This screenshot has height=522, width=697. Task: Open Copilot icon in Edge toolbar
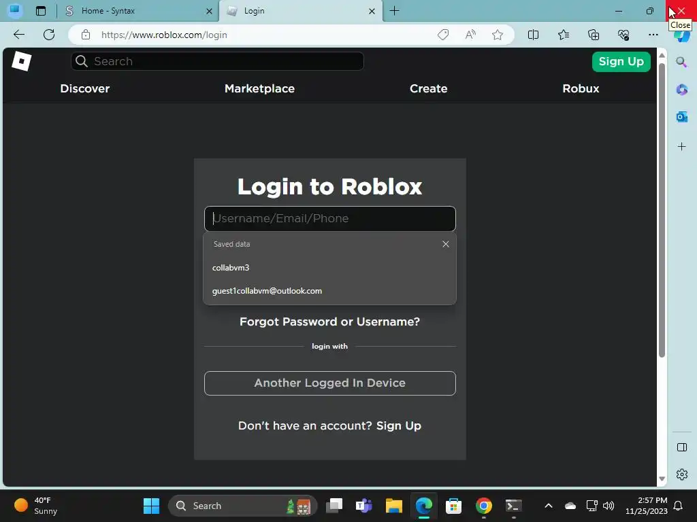pyautogui.click(x=682, y=35)
